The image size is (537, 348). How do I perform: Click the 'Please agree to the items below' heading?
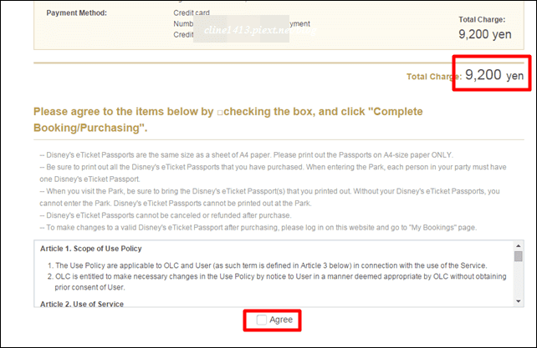point(228,119)
